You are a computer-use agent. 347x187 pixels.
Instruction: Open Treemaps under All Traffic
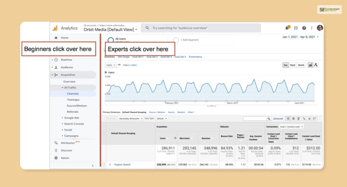(x=73, y=100)
